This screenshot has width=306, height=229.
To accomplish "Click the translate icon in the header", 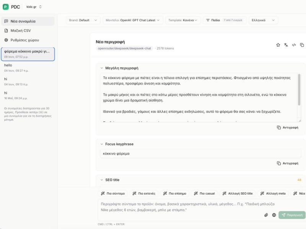I will [286, 45].
